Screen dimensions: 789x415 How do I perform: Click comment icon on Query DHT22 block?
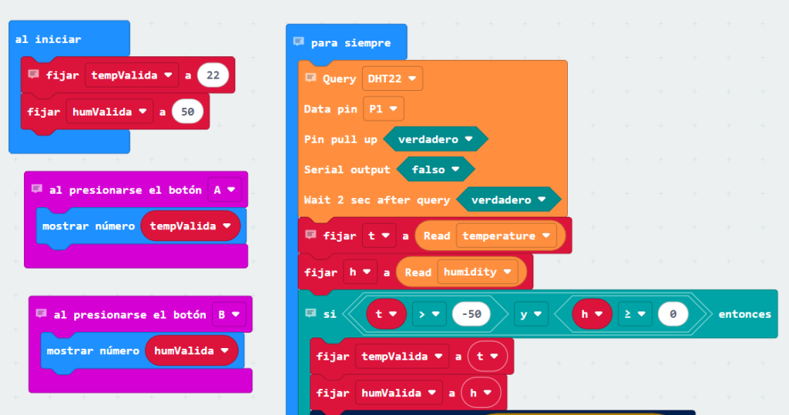click(311, 78)
